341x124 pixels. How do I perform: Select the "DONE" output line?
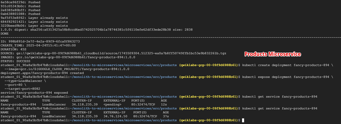click(5, 34)
